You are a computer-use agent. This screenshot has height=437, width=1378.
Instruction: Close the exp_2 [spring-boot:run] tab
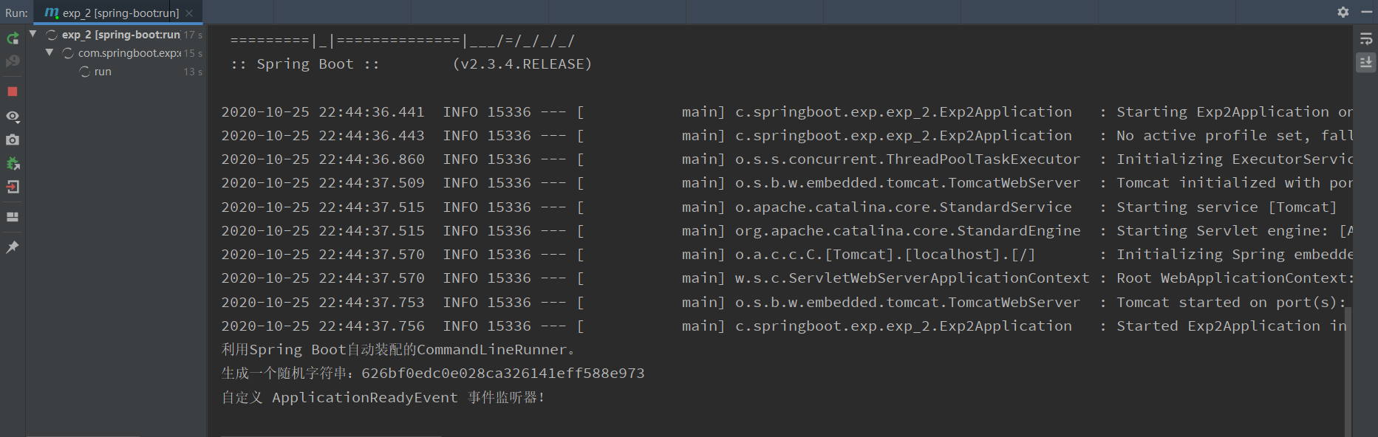point(190,13)
